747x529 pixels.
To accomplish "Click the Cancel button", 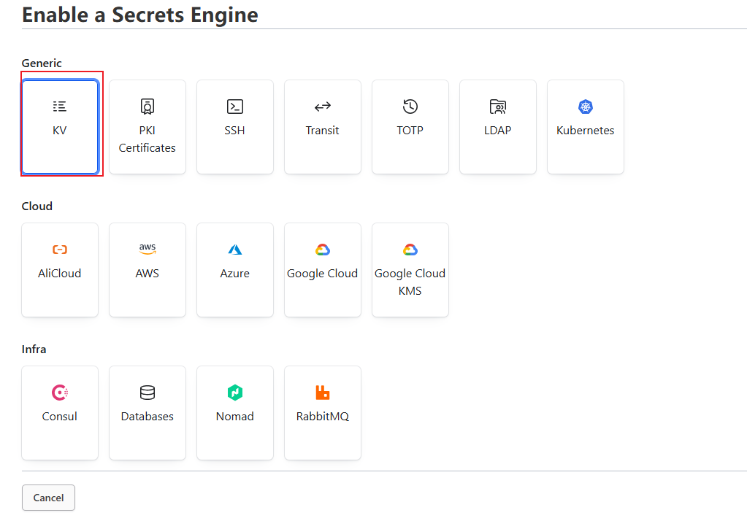I will click(x=48, y=498).
